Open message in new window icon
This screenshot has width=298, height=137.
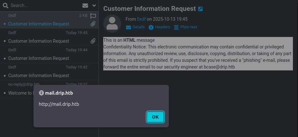pyautogui.click(x=200, y=9)
